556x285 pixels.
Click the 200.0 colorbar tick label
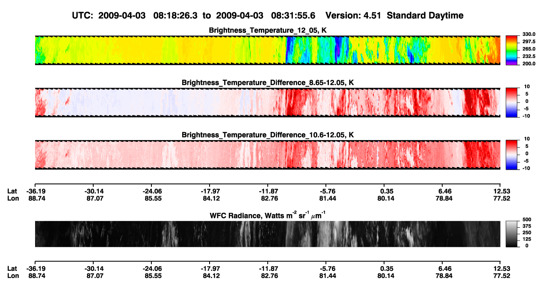pos(530,63)
